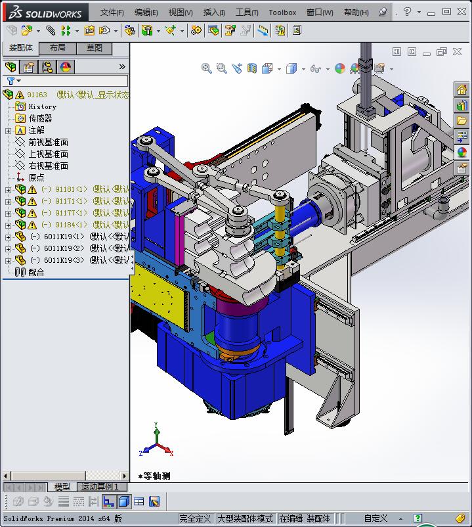Open the ConfigurationManager tab

(47, 67)
